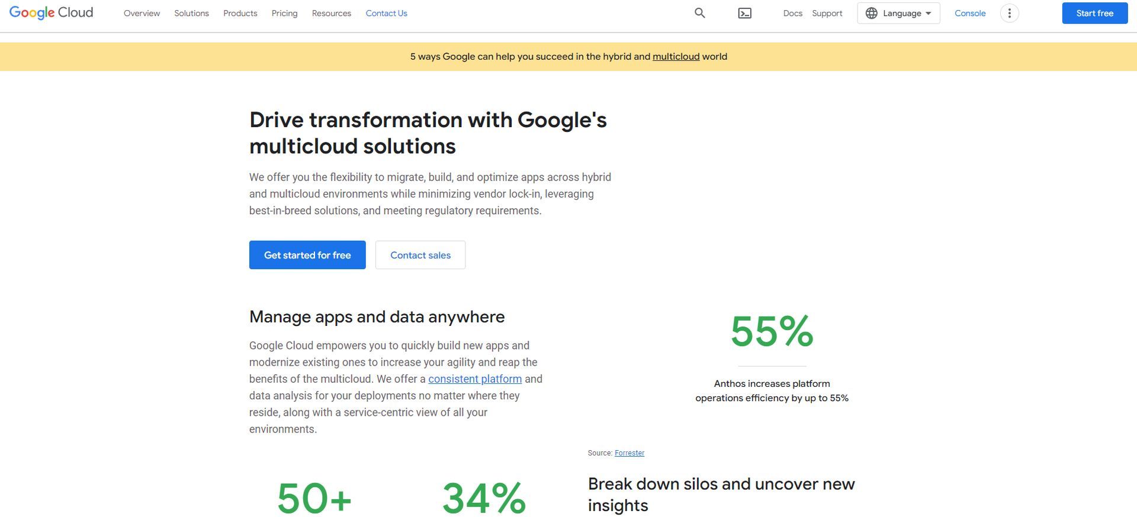Click Get started for free button
This screenshot has width=1137, height=517.
(307, 255)
